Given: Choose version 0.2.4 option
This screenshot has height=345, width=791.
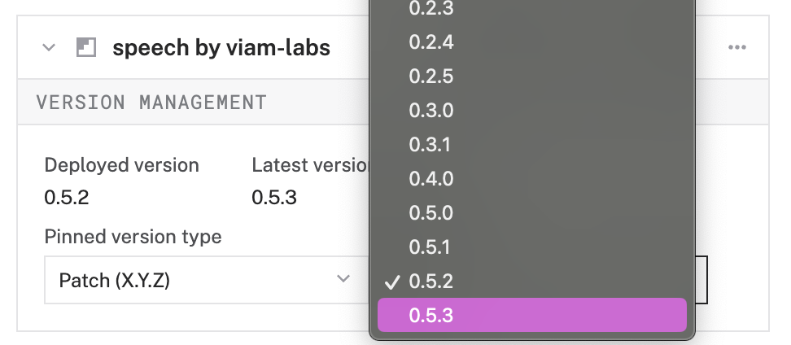Looking at the screenshot, I should click(532, 42).
